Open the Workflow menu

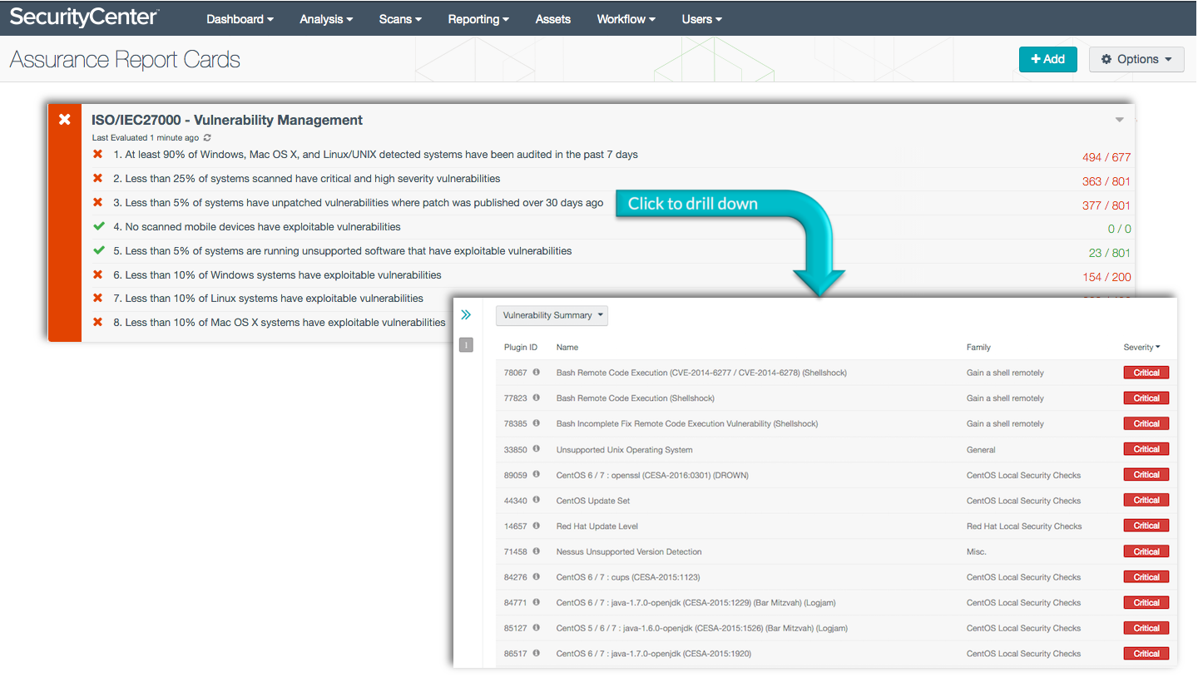point(626,19)
